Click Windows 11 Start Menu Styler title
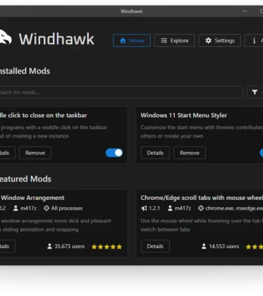Screen dimensions: 263x296 pyautogui.click(x=183, y=115)
